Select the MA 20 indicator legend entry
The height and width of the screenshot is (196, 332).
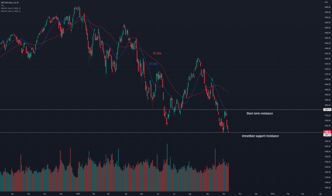(11, 11)
